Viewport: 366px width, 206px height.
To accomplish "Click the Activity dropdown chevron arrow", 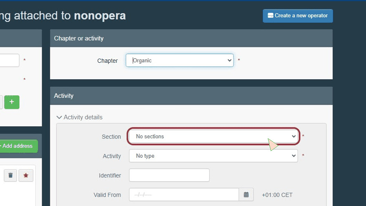I will click(294, 156).
